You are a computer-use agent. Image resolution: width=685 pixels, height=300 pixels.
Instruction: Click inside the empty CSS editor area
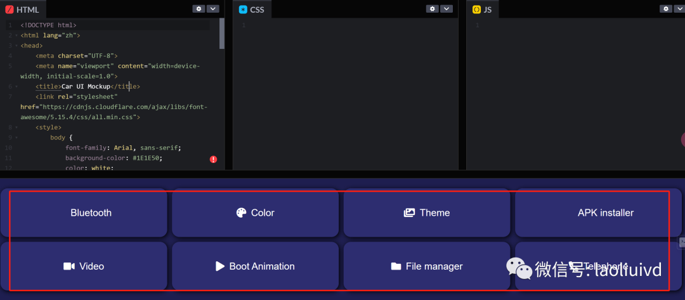pyautogui.click(x=349, y=95)
